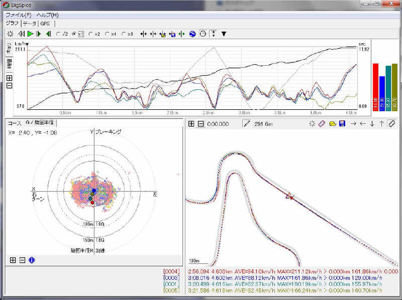402x300 pixels.
Task: Zoom in the speed graph with plus box
Action: pyautogui.click(x=9, y=78)
